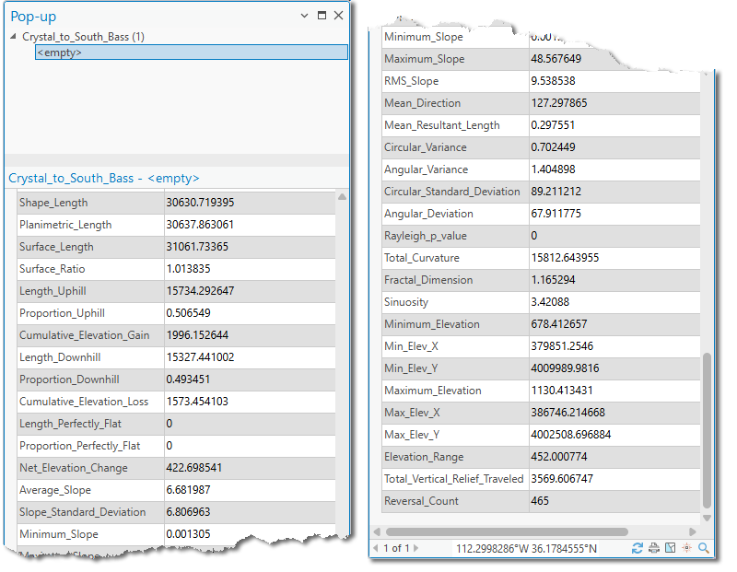Click the right pane vertical scrollbar thumb
This screenshot has width=737, height=572.
(x=707, y=430)
